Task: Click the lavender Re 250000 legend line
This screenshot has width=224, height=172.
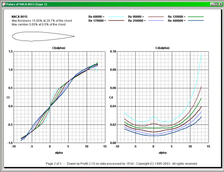Action: 156,21
